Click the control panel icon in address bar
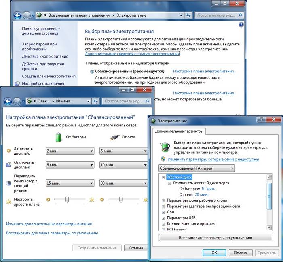The width and height of the screenshot is (283, 262). pos(39,15)
